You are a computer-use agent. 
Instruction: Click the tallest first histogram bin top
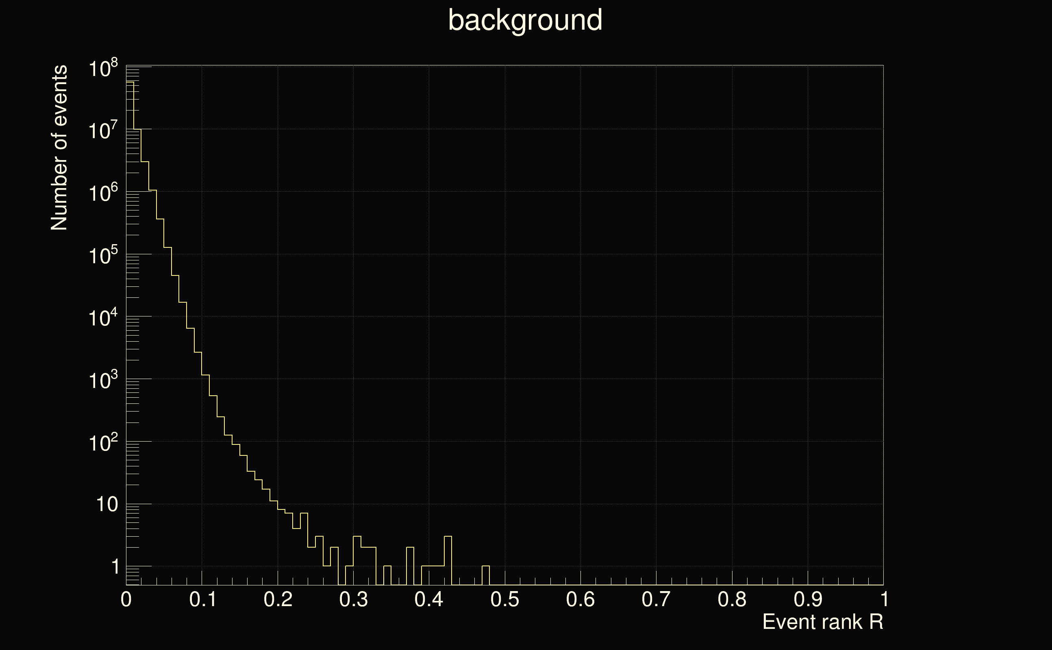coord(130,82)
